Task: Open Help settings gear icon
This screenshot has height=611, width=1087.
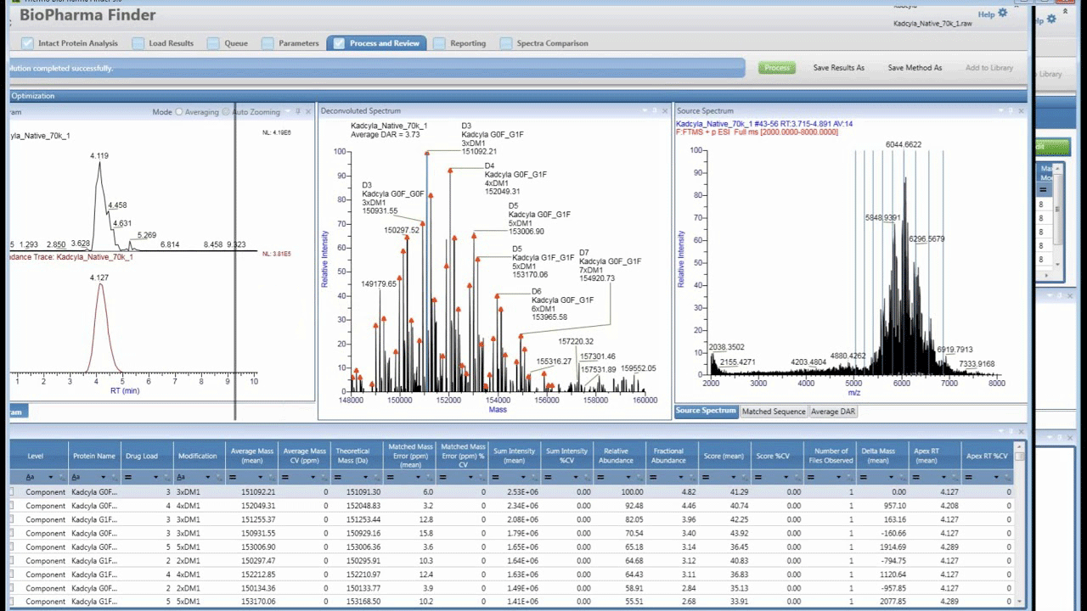Action: [1003, 14]
